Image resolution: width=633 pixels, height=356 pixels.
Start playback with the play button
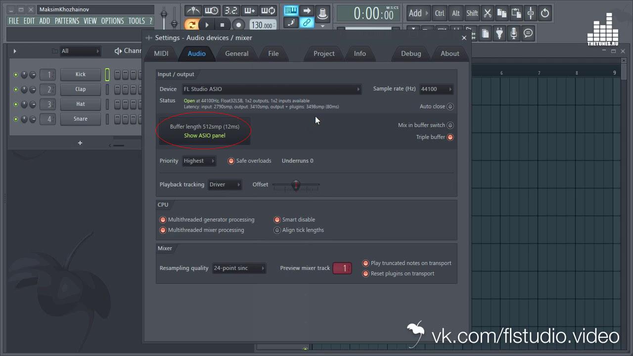tap(207, 25)
